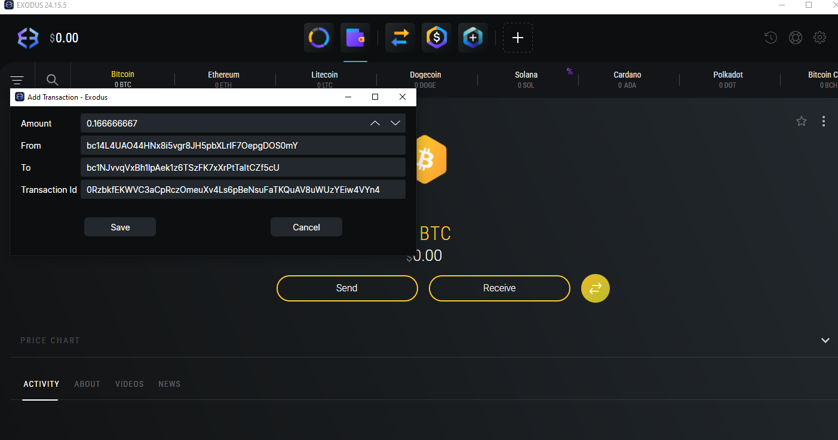Maximize the main Exodus window
Image resolution: width=838 pixels, height=440 pixels.
click(809, 5)
